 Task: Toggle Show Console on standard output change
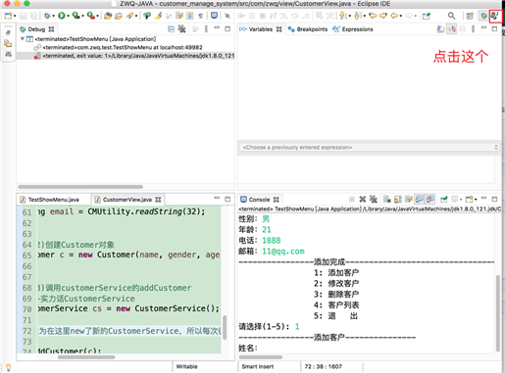[420, 199]
